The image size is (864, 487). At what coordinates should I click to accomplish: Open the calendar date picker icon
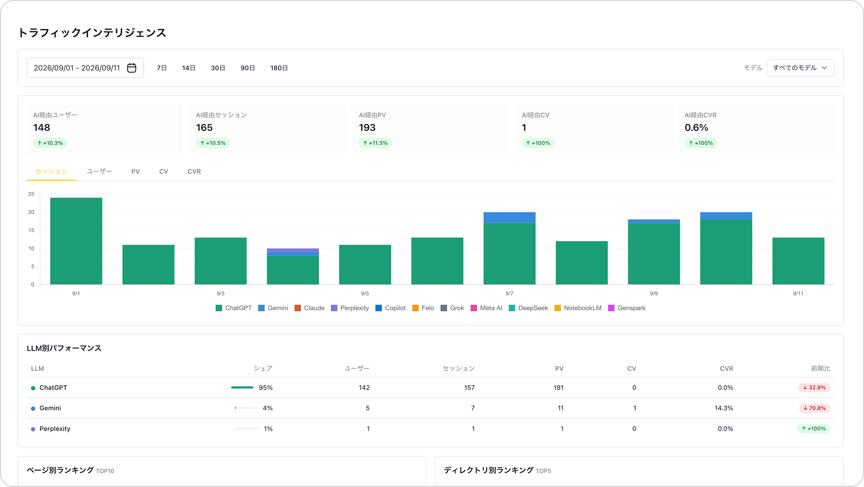click(x=131, y=68)
